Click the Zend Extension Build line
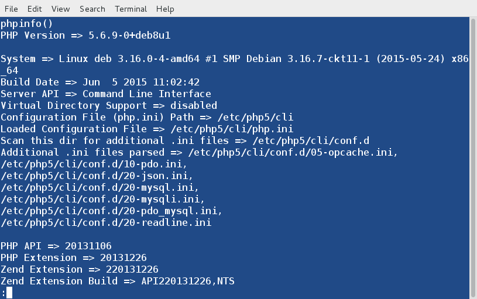This screenshot has width=477, height=299. (117, 281)
